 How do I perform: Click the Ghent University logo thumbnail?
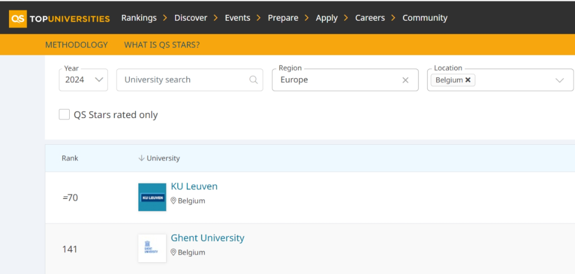[152, 248]
